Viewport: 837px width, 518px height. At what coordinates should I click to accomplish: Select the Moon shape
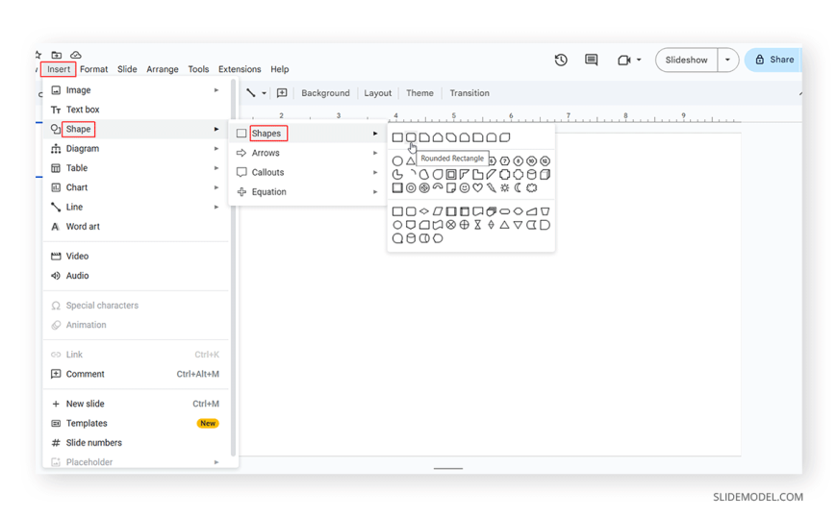tap(518, 187)
